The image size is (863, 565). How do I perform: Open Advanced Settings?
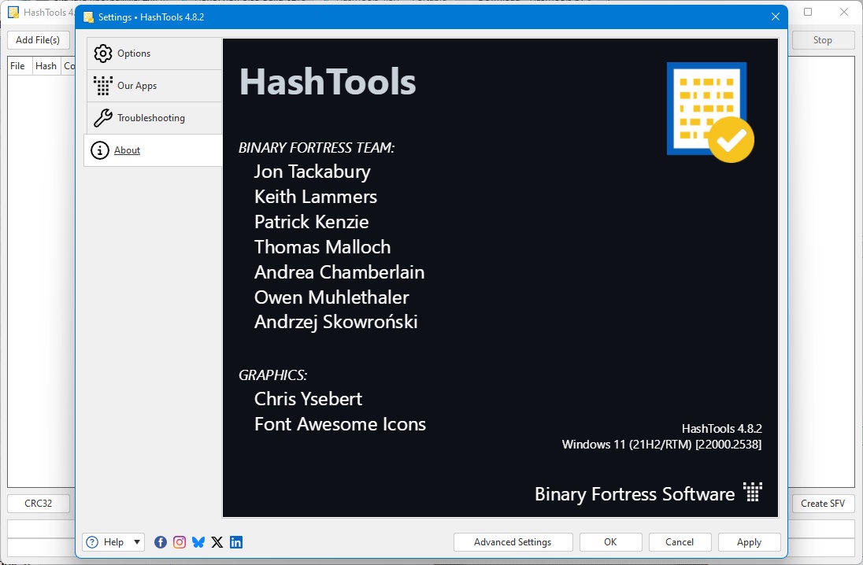pyautogui.click(x=513, y=542)
